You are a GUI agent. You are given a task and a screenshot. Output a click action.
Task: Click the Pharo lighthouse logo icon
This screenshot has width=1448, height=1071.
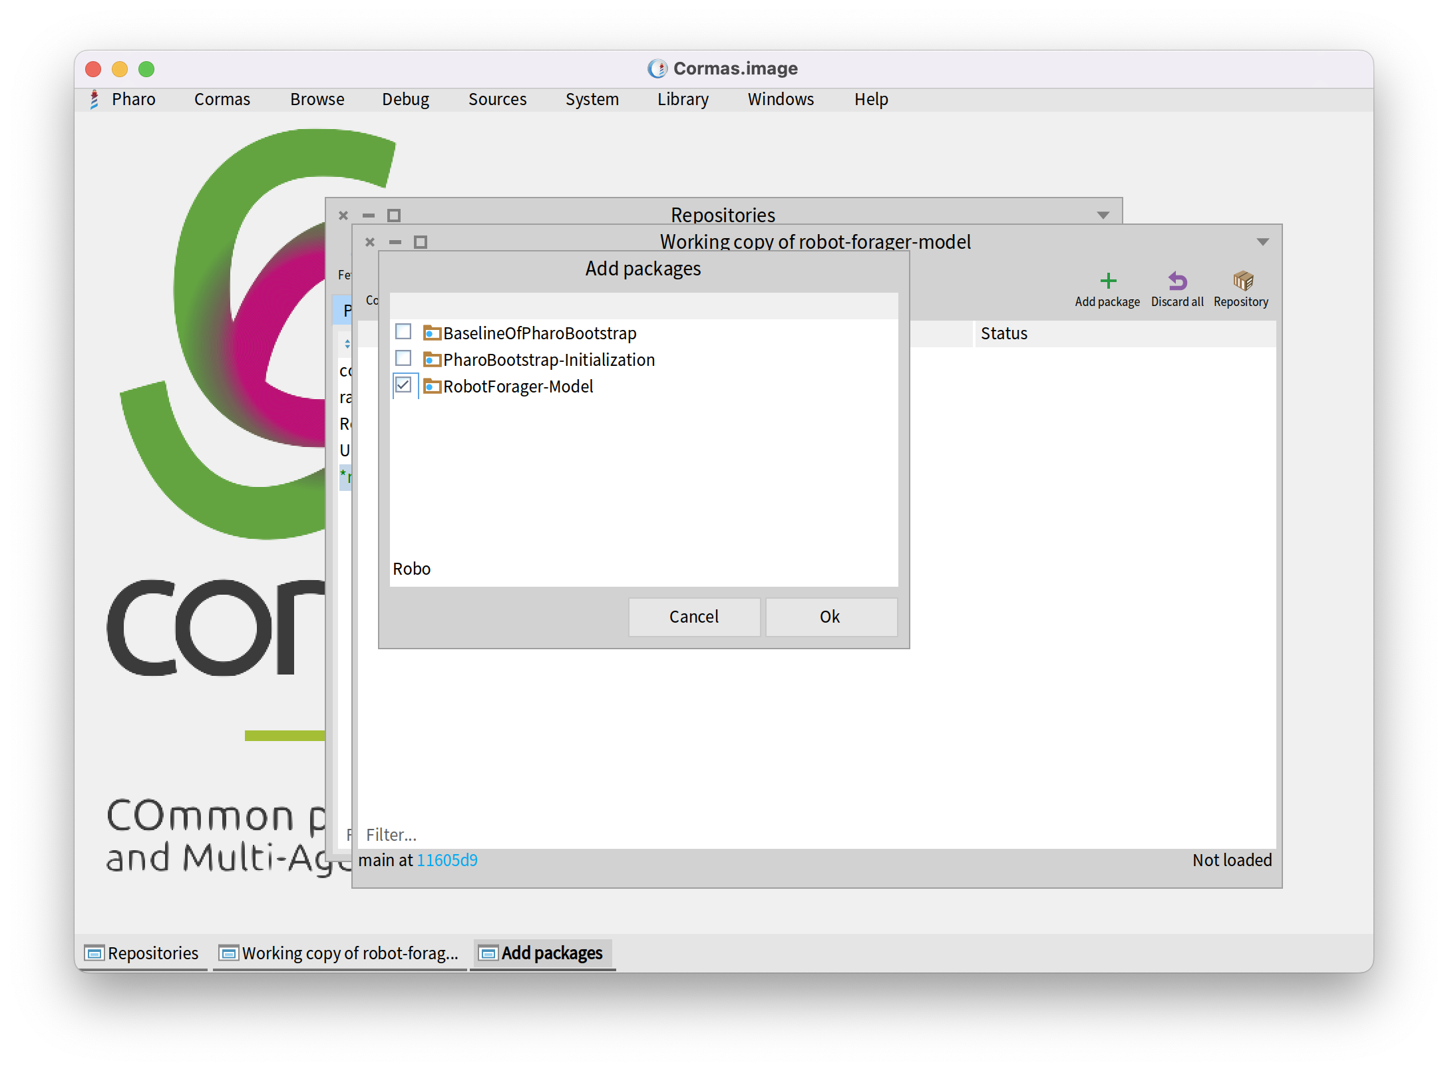pos(94,100)
